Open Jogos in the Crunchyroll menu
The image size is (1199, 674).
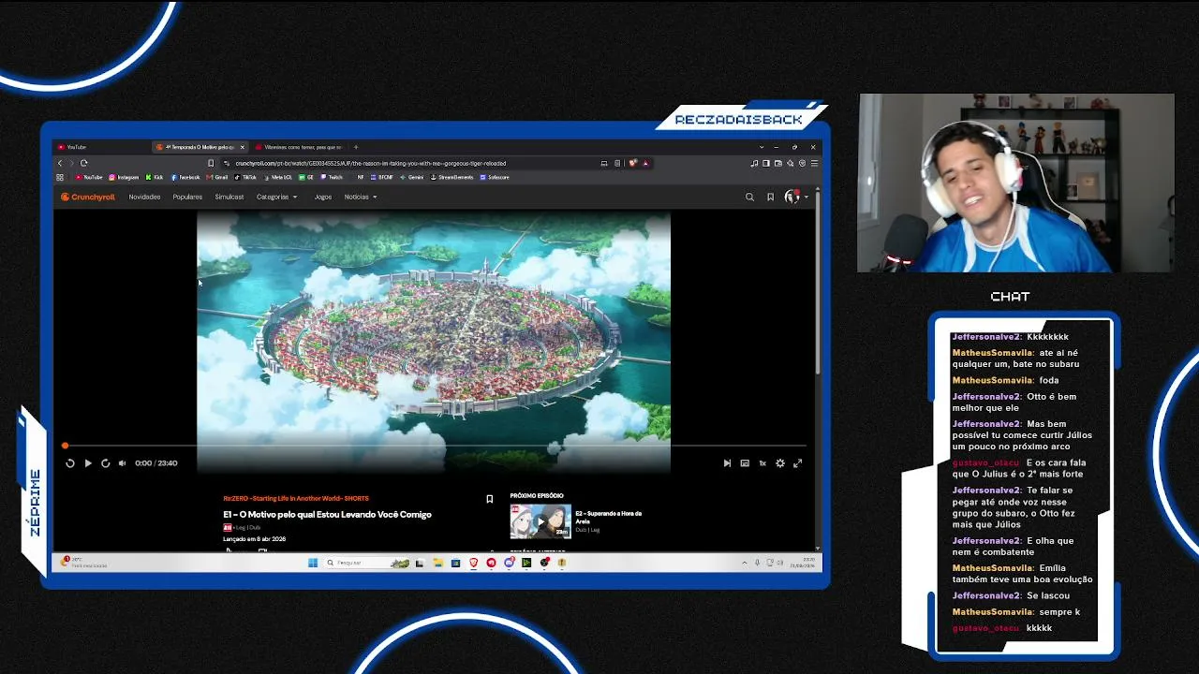coord(323,197)
